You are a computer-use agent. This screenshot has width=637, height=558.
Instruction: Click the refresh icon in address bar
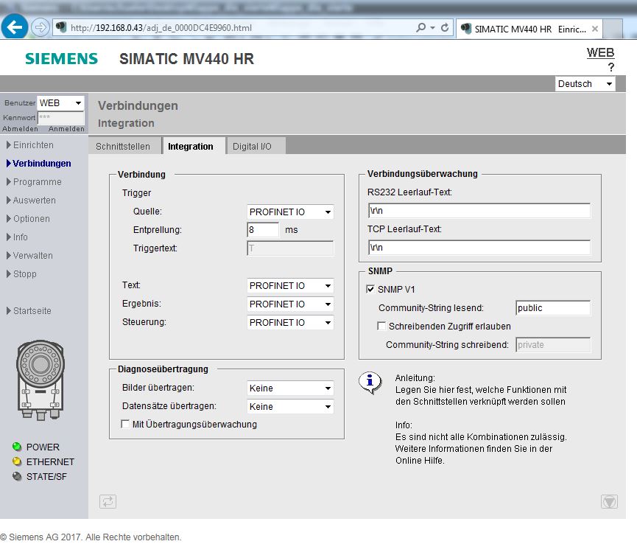pyautogui.click(x=445, y=28)
